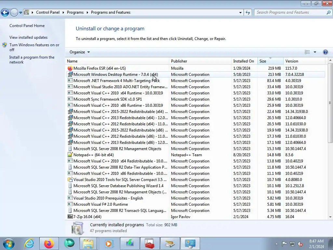Click the shield icon beside Windows features
The height and width of the screenshot is (250, 333).
click(5, 45)
